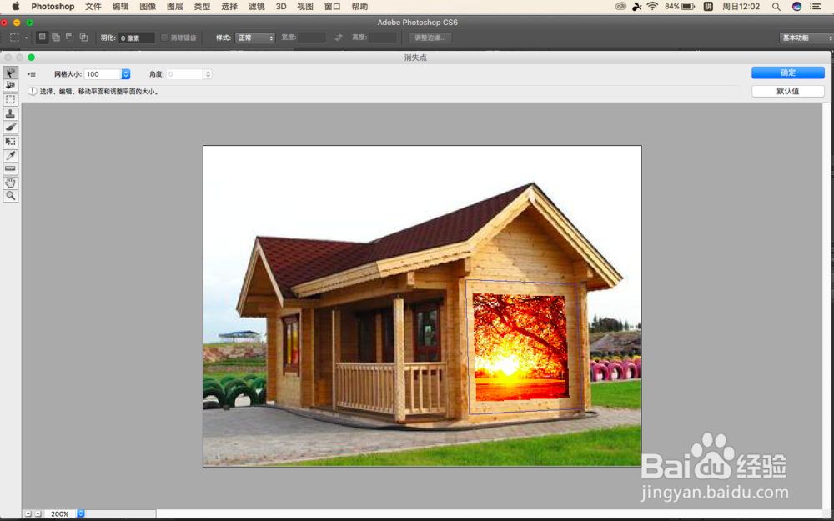Click the 网格大小 value field showing 100

pos(103,74)
